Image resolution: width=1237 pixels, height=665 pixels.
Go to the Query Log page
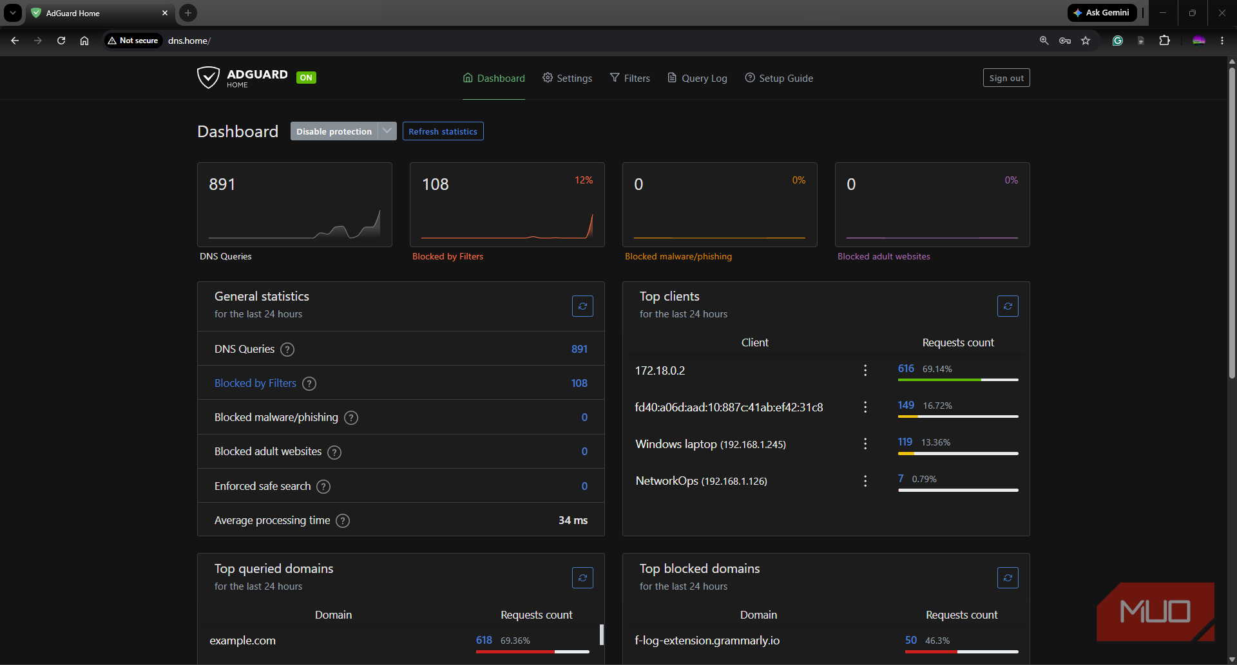697,78
